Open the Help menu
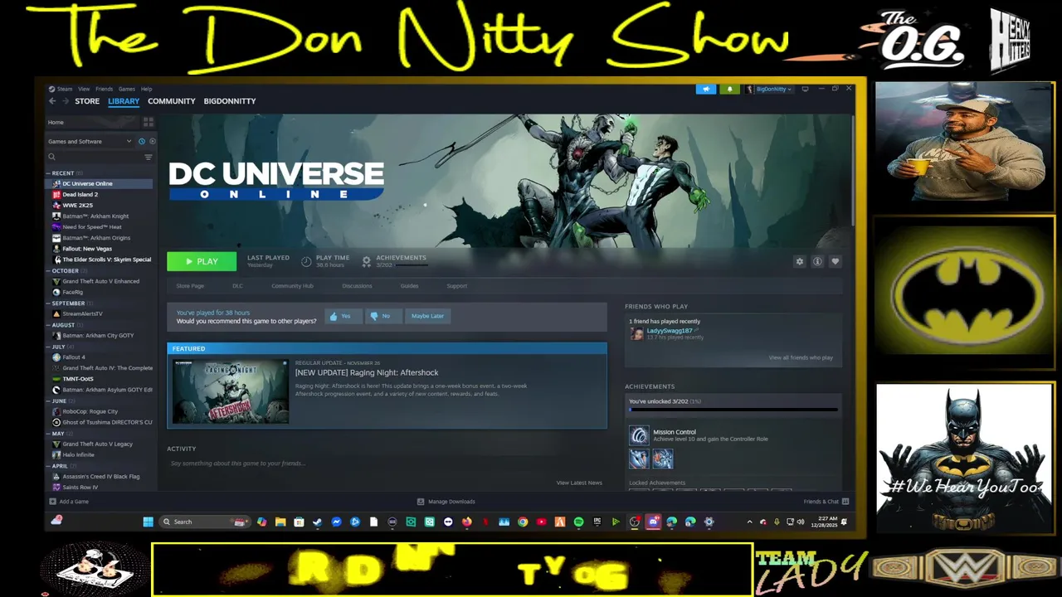The image size is (1062, 597). (146, 89)
